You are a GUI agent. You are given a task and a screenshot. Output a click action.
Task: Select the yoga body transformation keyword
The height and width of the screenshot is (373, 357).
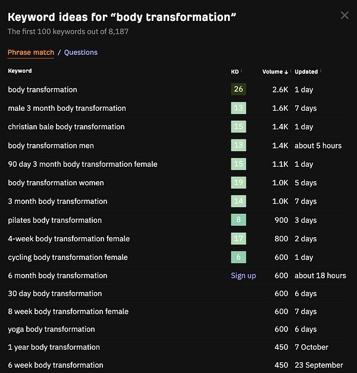click(x=51, y=330)
